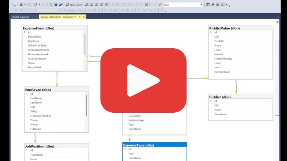This screenshot has height=161, width=287.
Task: Click the DMX query icon
Action: pos(97,5)
